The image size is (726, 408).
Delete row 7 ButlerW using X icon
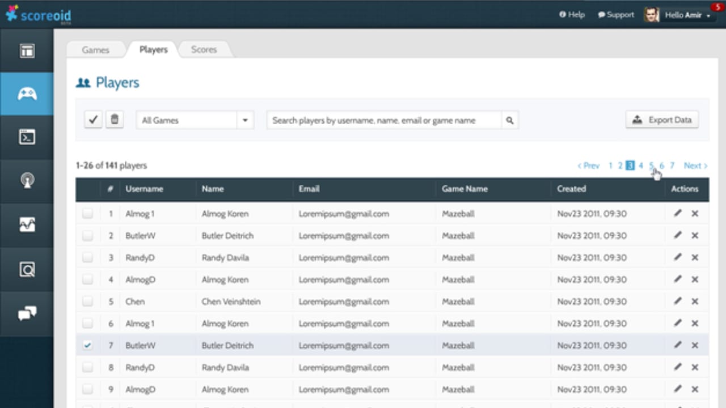point(695,346)
